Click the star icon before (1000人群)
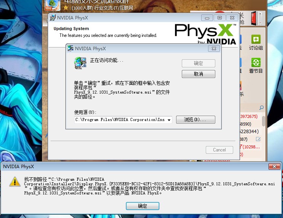Image resolution: width=283 pixels, height=218 pixels. click(x=66, y=8)
